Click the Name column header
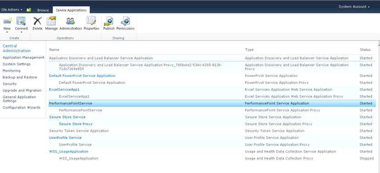 coord(54,49)
